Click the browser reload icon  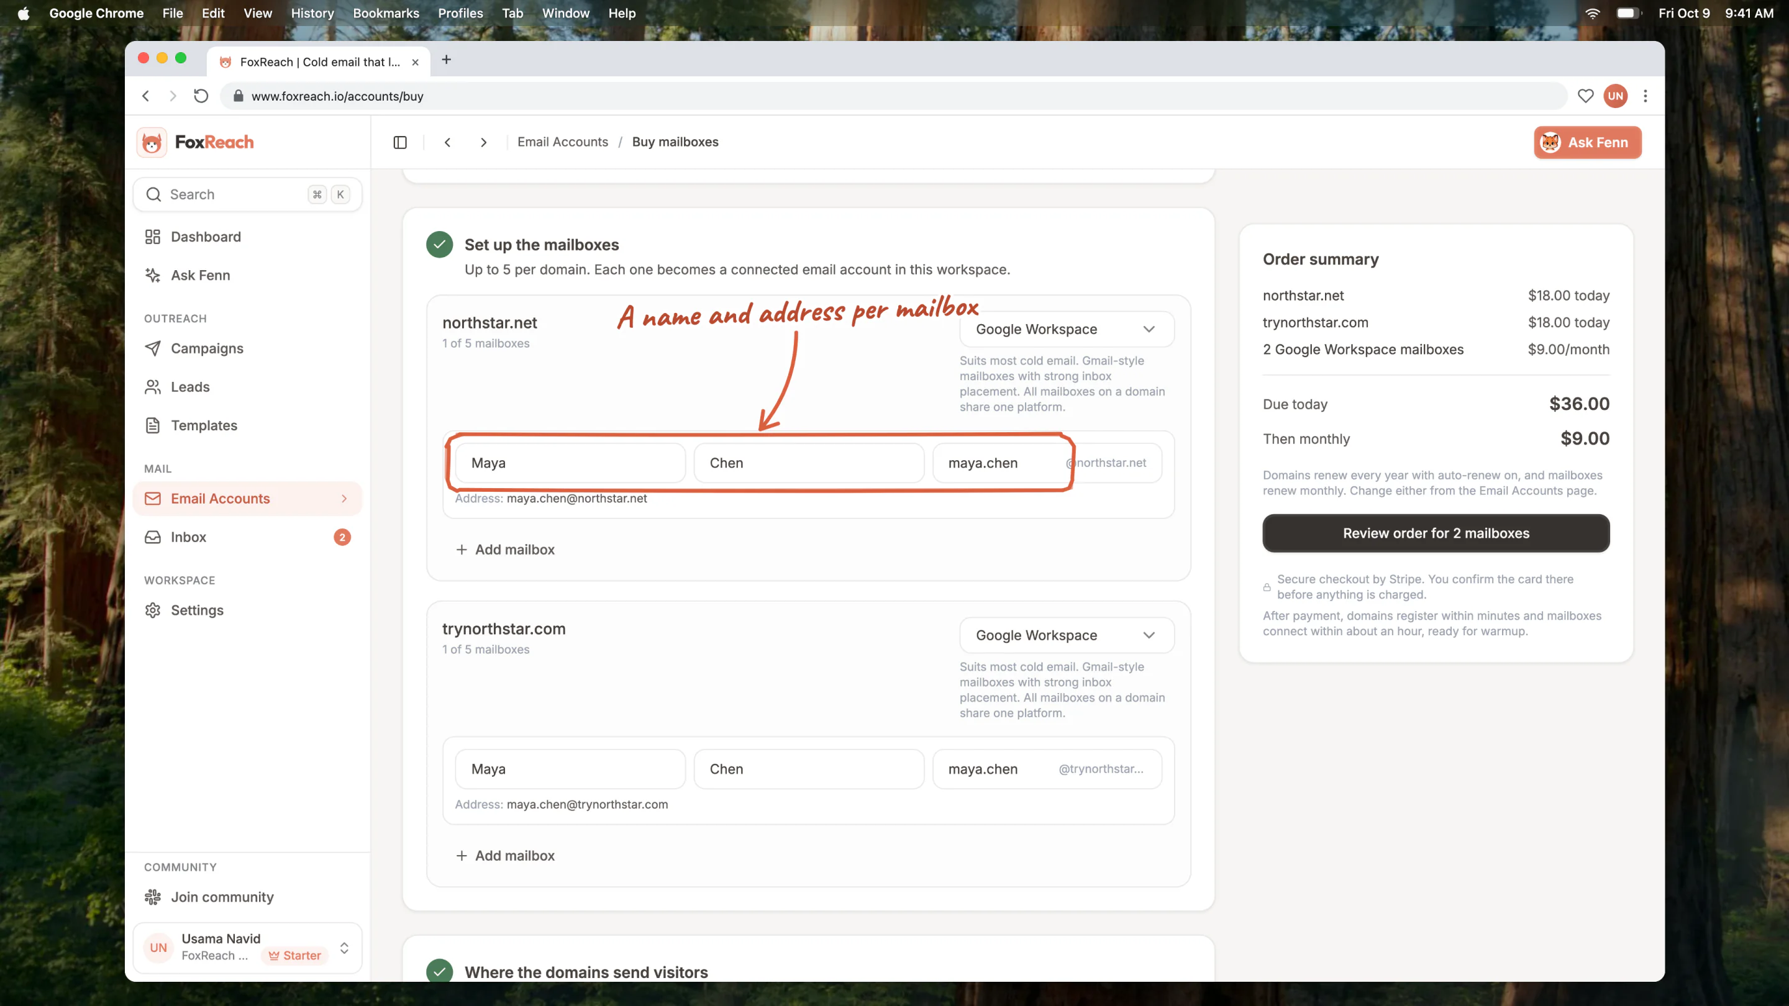tap(201, 96)
